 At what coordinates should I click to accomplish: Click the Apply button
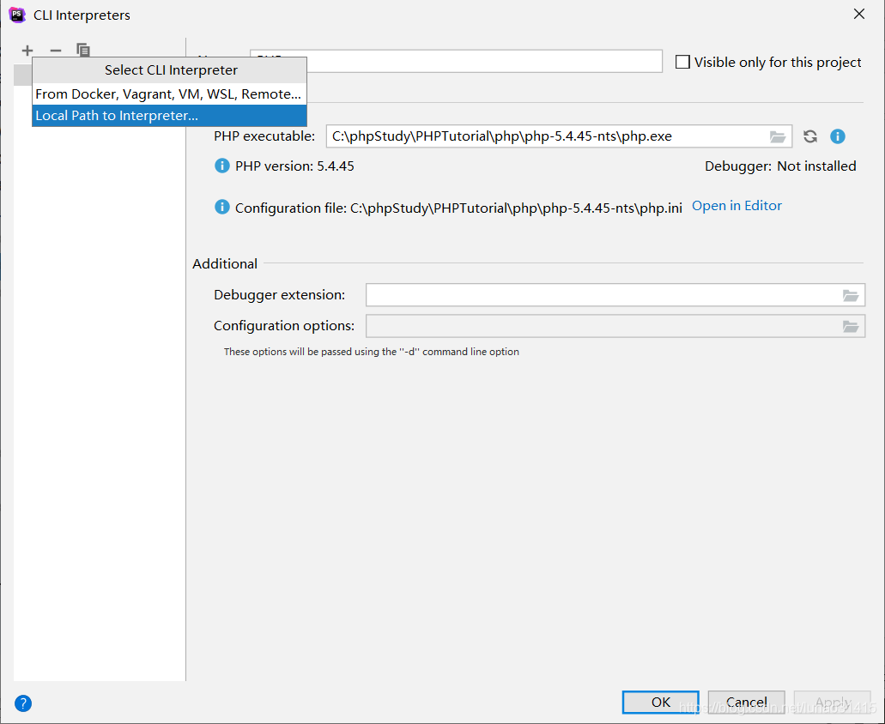click(x=833, y=702)
